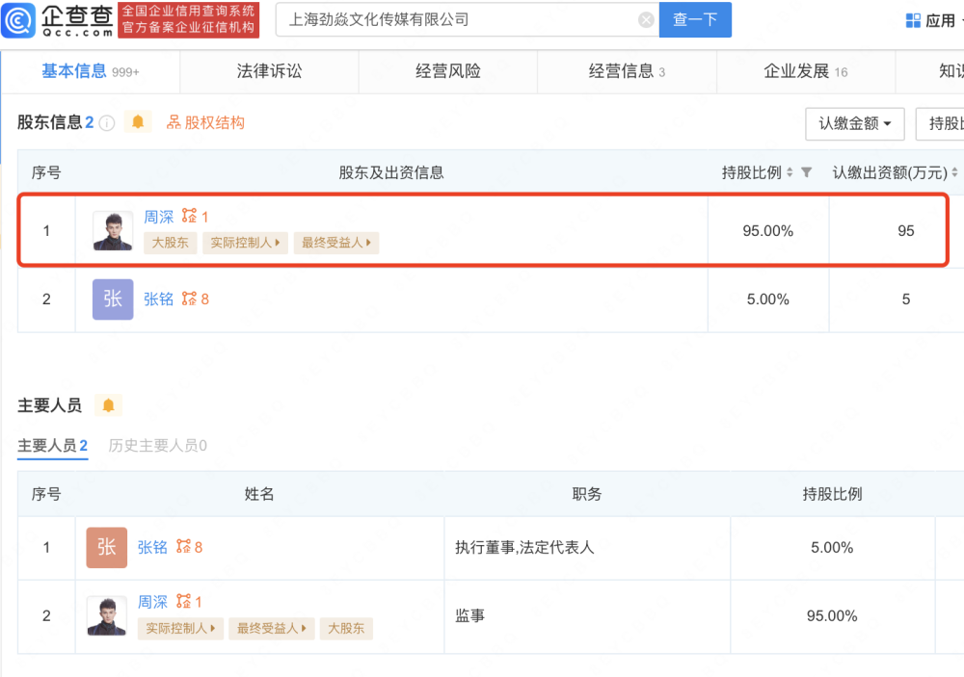Image resolution: width=964 pixels, height=677 pixels.
Task: Open the 认缴金额 dropdown
Action: (x=854, y=123)
